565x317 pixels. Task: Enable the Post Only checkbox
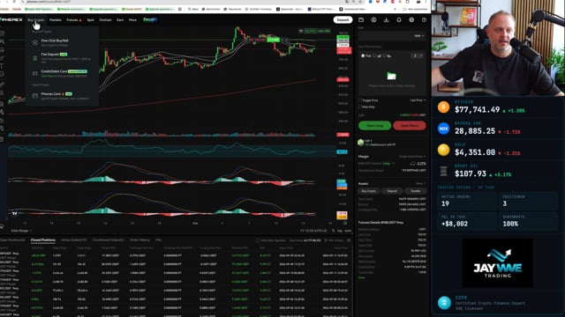tap(360, 107)
